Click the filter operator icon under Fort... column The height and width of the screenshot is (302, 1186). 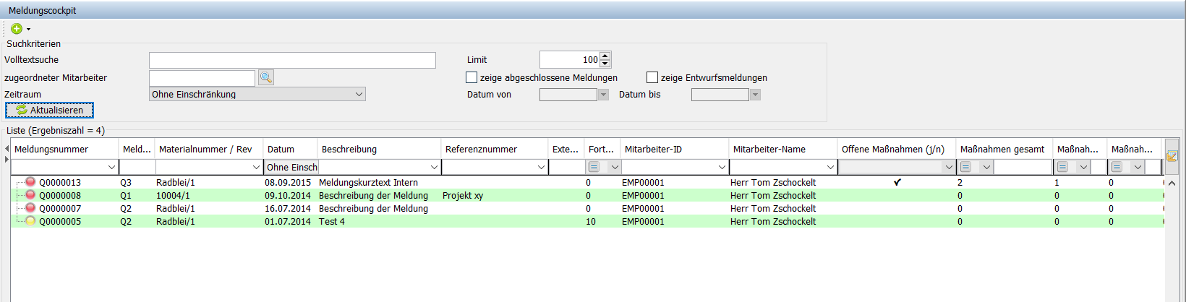click(x=594, y=167)
